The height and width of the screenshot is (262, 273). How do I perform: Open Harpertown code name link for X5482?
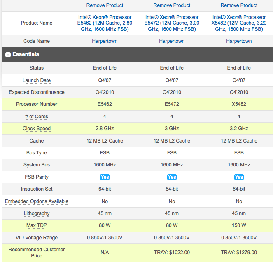239,41
